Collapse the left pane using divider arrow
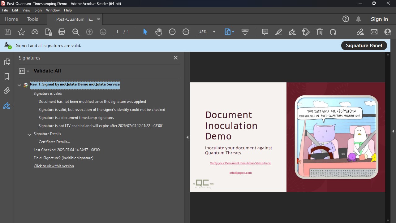Image resolution: width=396 pixels, height=223 pixels. click(187, 137)
